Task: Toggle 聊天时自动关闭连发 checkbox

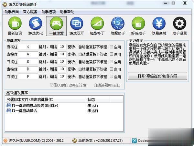Action: click(x=52, y=85)
